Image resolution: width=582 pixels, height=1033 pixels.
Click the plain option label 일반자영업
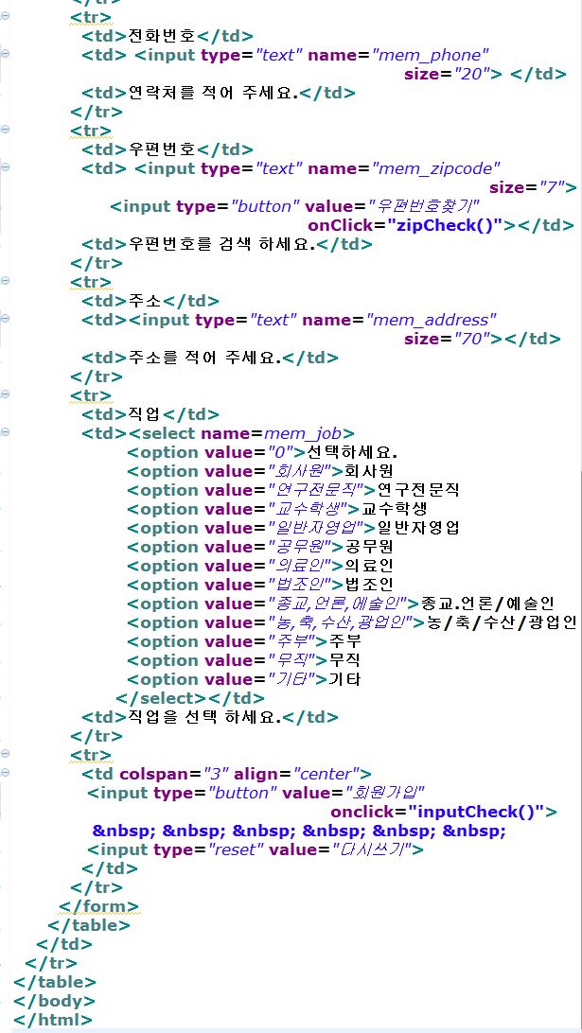tap(418, 528)
